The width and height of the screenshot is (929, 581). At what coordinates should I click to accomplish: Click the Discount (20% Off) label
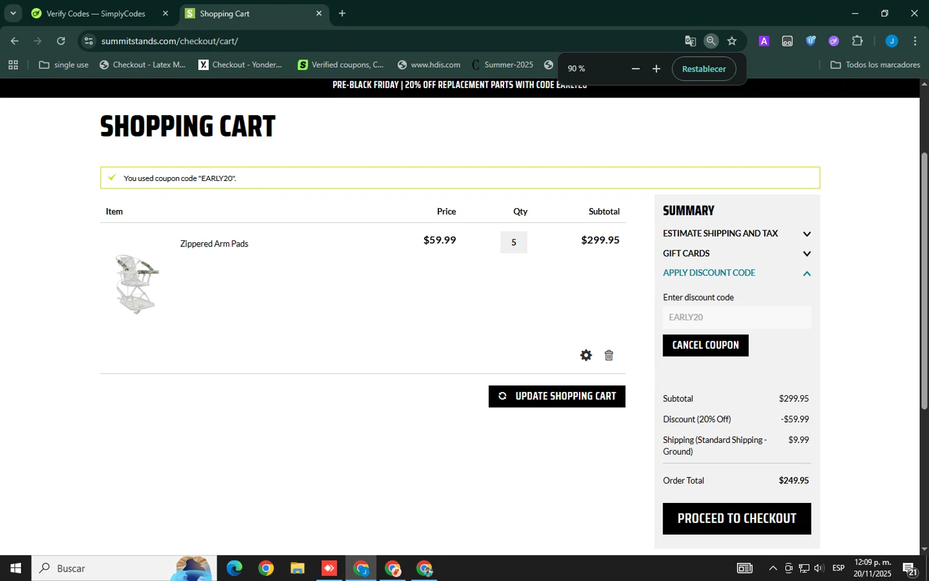pos(697,419)
